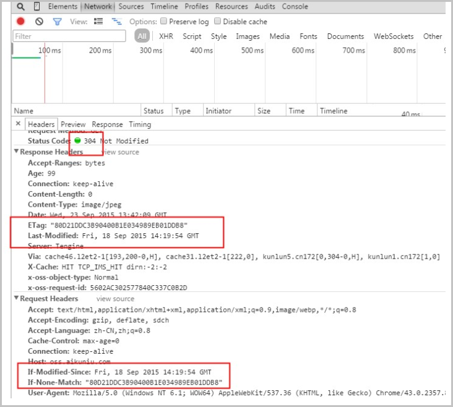Filter requests by Images
The image size is (453, 407).
tap(248, 36)
